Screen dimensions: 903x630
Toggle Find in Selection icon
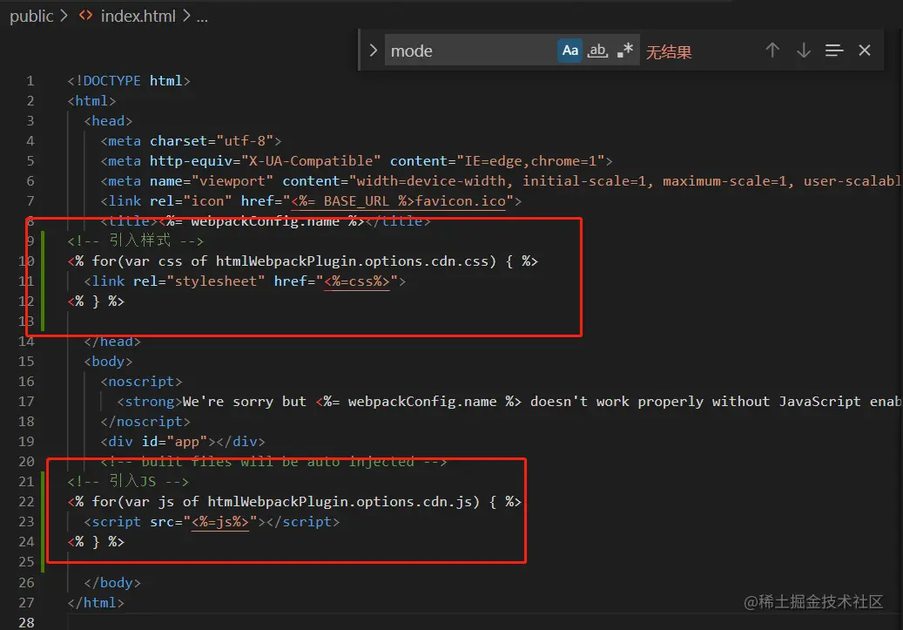tap(834, 51)
